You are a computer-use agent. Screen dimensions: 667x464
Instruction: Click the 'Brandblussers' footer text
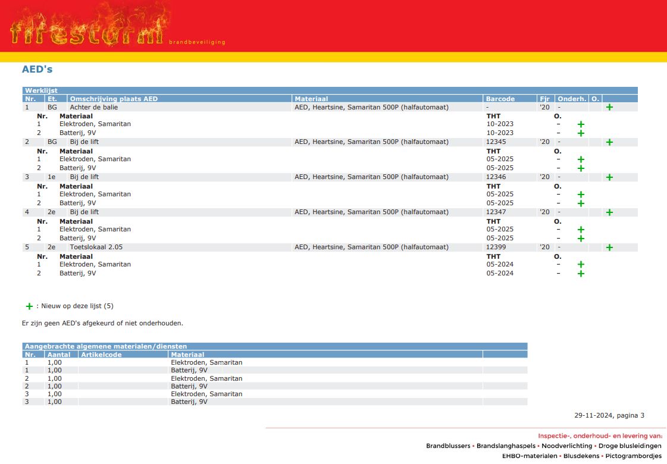coord(448,446)
